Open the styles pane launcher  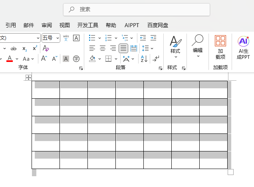pos(184,68)
